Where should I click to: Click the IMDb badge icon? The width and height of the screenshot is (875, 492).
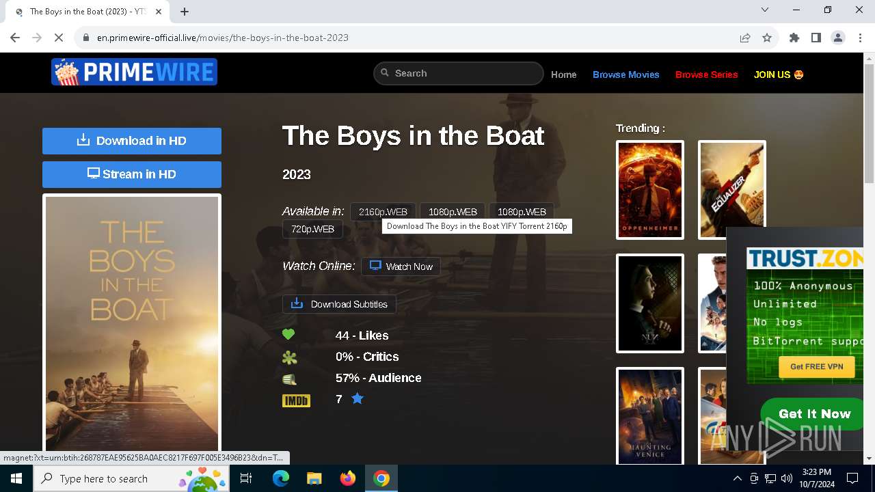(x=296, y=400)
